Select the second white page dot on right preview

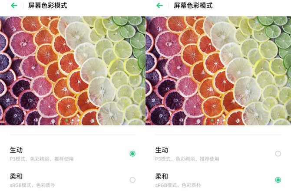[218, 120]
